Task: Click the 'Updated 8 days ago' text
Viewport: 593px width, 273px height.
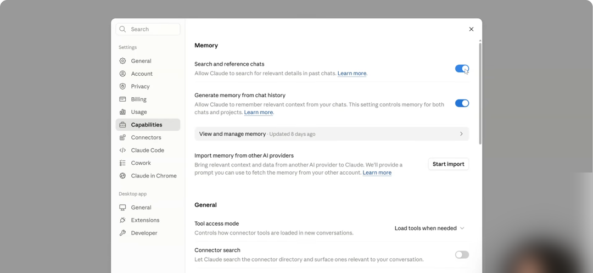Action: 292,134
